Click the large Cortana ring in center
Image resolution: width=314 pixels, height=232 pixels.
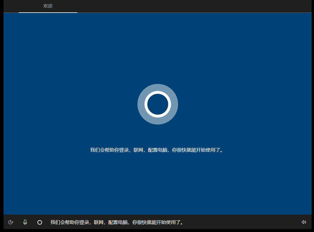point(158,104)
